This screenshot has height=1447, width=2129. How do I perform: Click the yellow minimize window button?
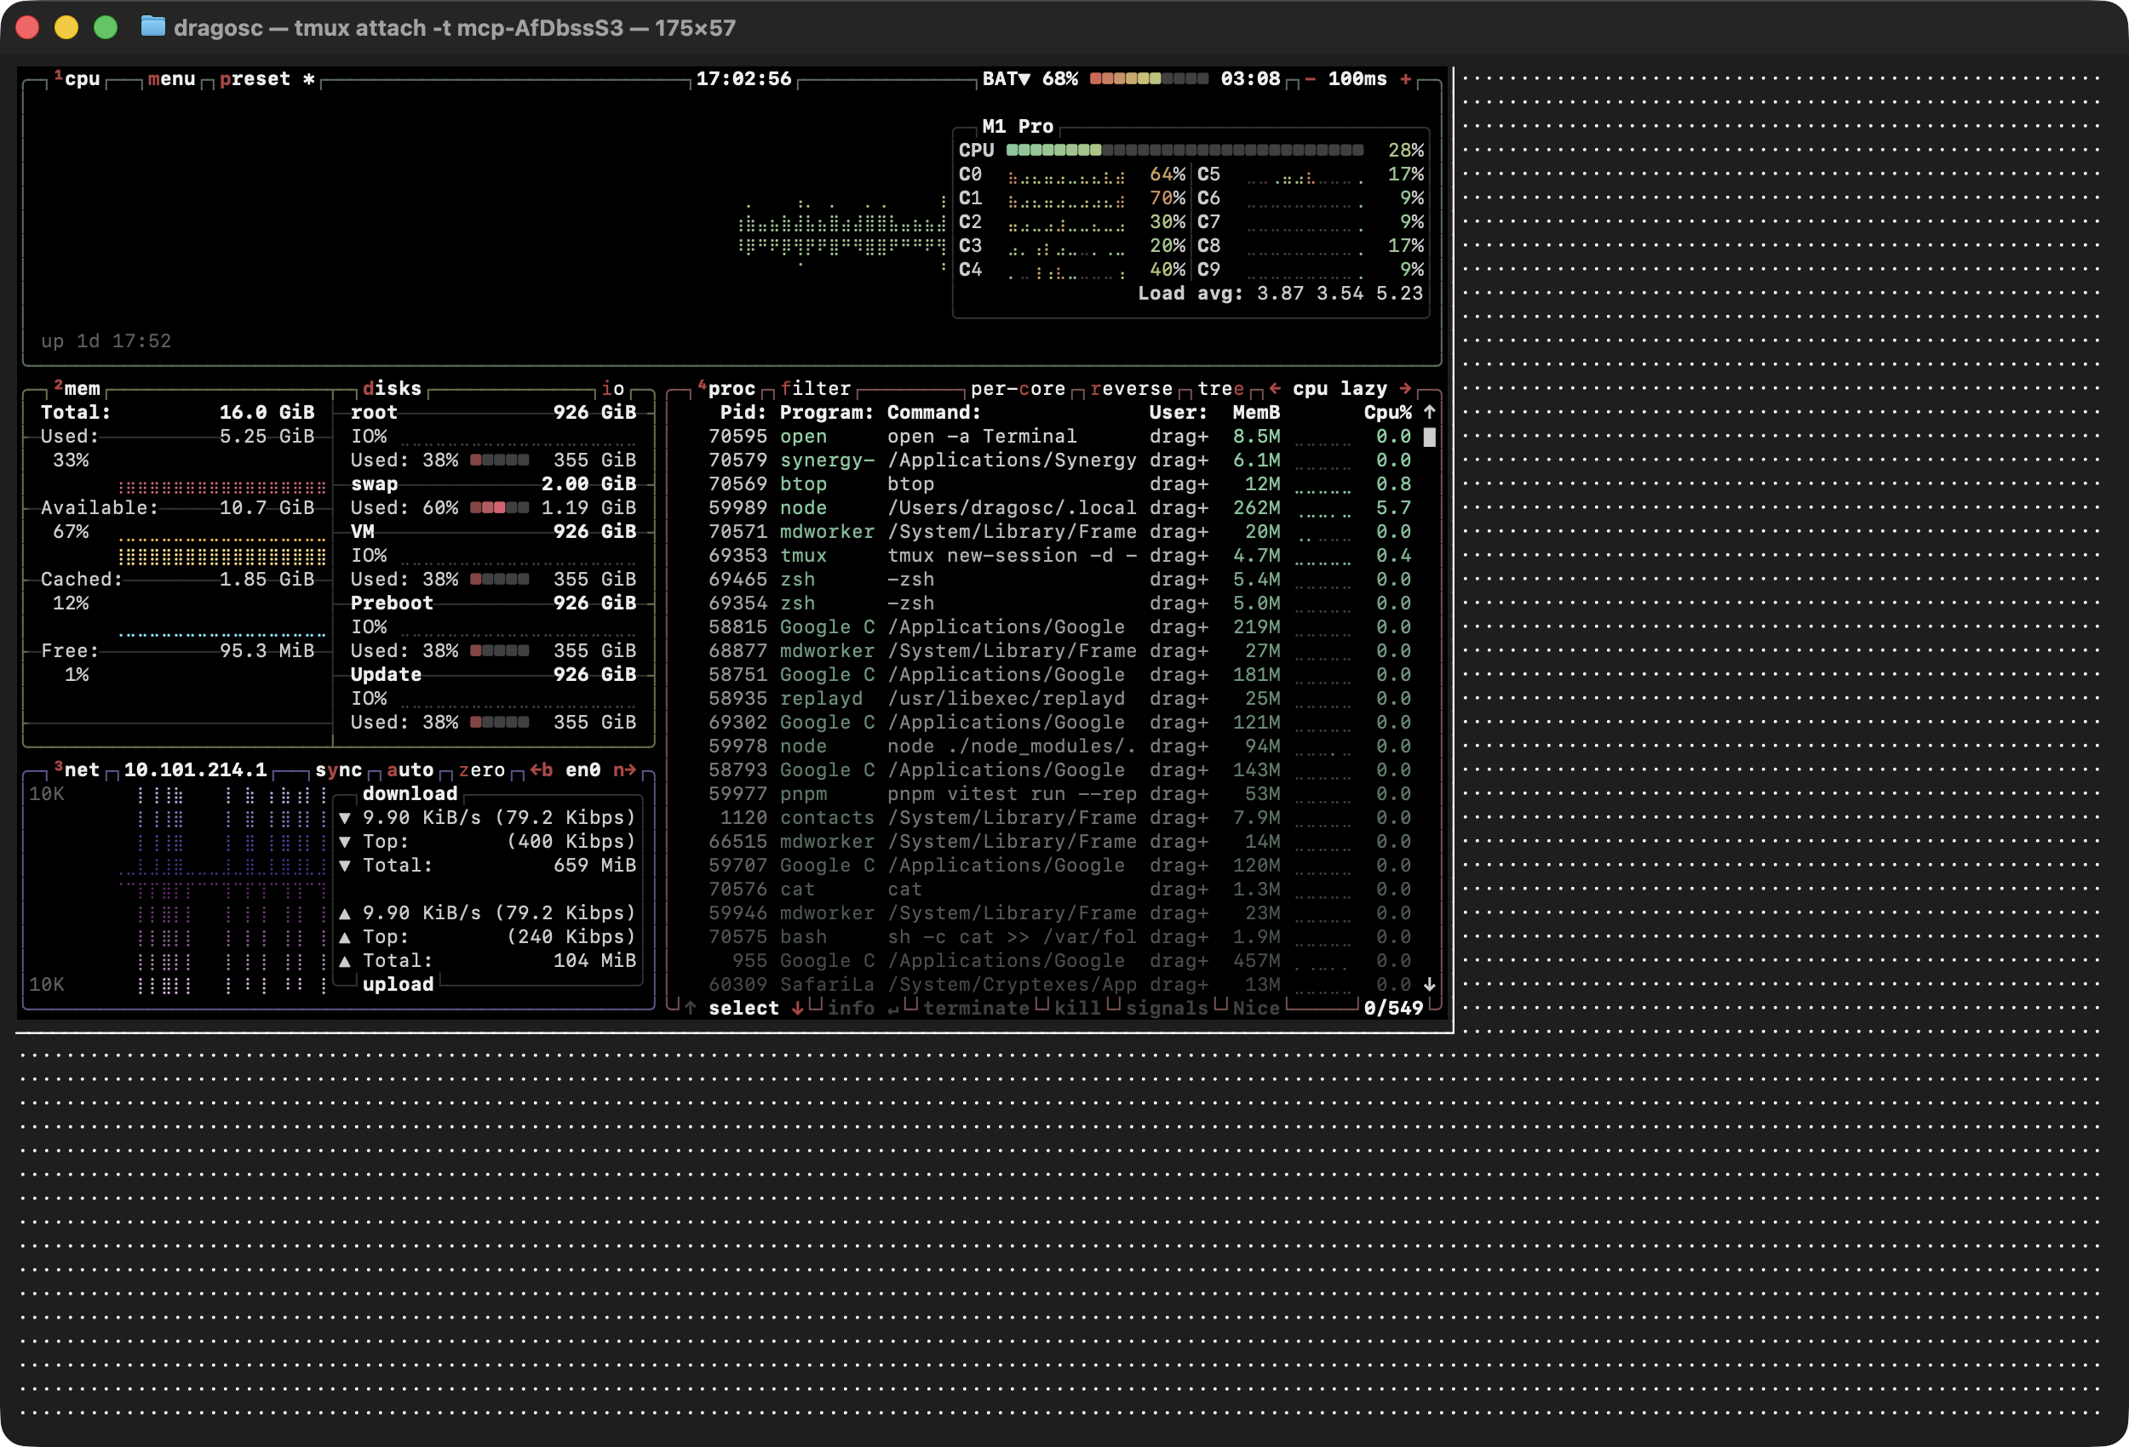[66, 27]
